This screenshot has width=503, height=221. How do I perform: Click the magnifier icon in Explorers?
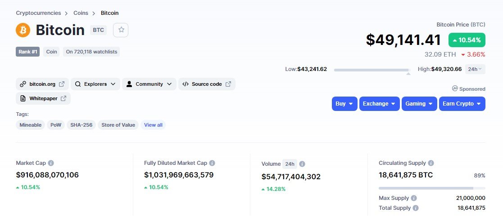(x=77, y=84)
